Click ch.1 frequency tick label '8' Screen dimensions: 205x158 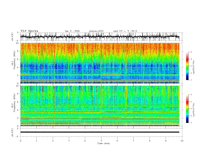(18, 51)
